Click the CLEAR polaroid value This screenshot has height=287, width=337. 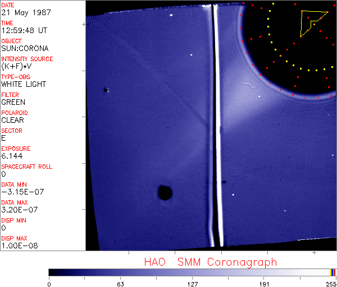[13, 120]
